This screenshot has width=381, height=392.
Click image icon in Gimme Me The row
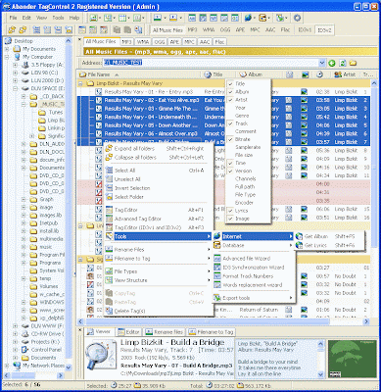(305, 109)
